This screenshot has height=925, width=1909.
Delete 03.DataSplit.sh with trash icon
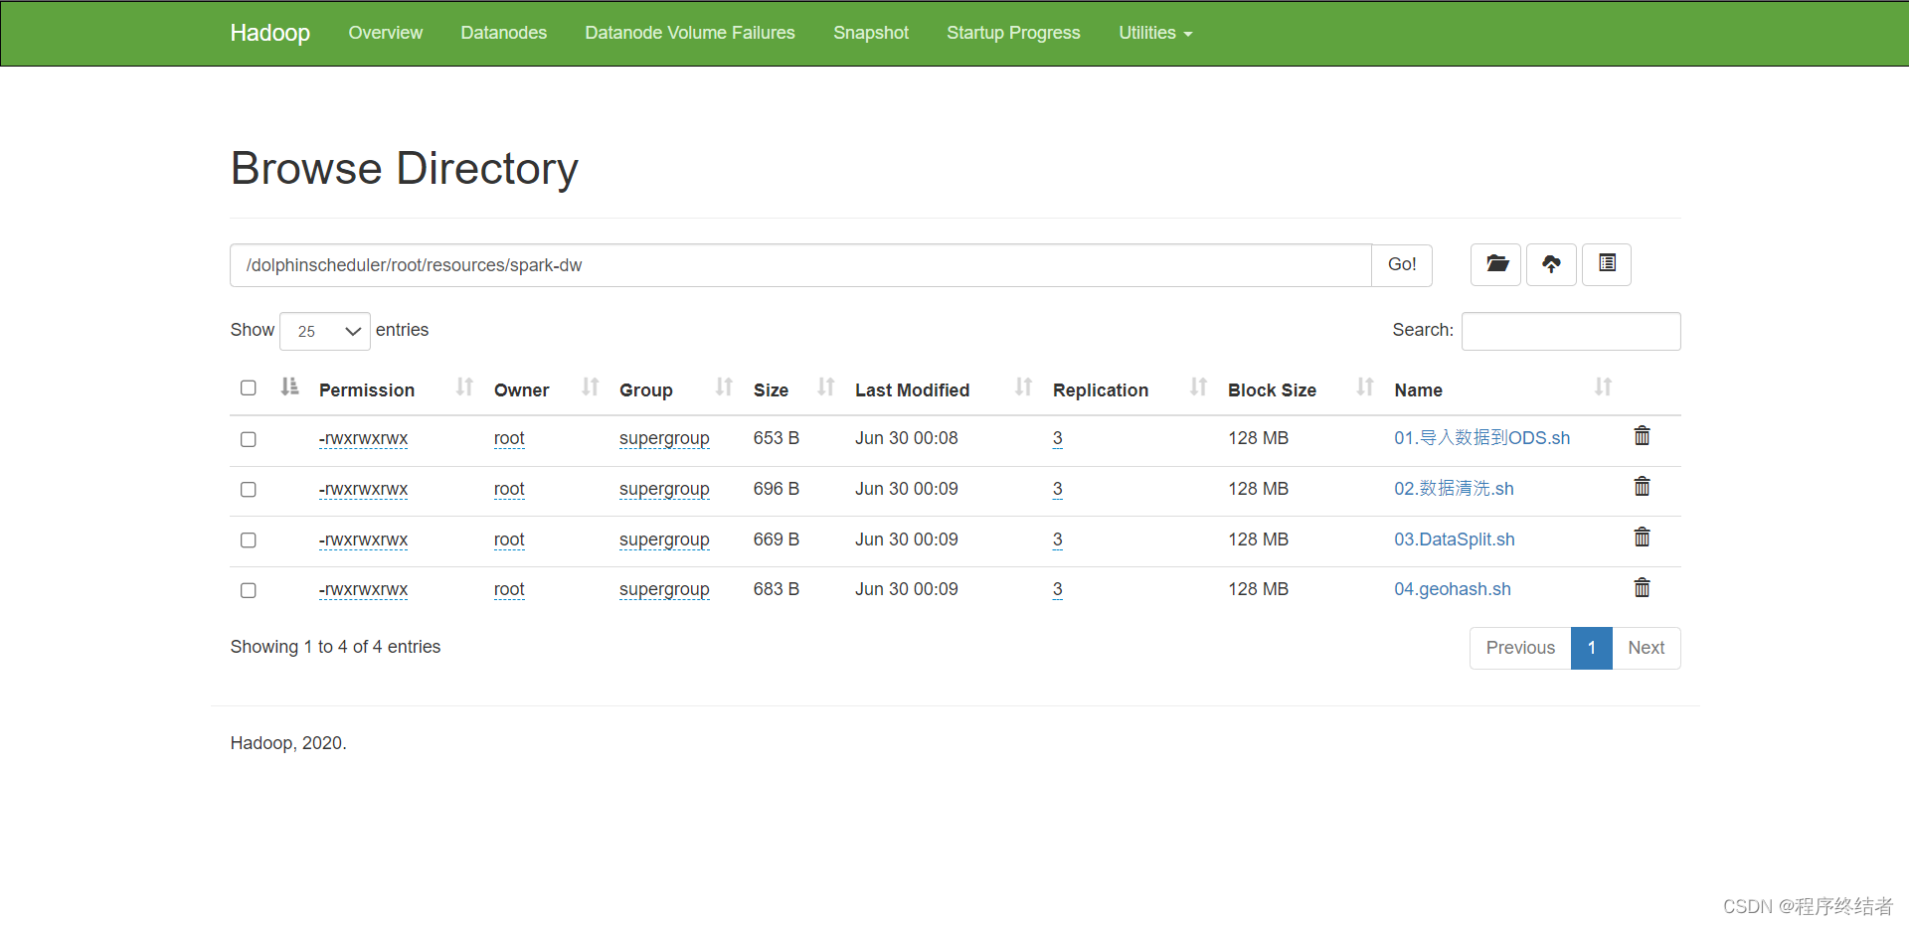click(1643, 537)
